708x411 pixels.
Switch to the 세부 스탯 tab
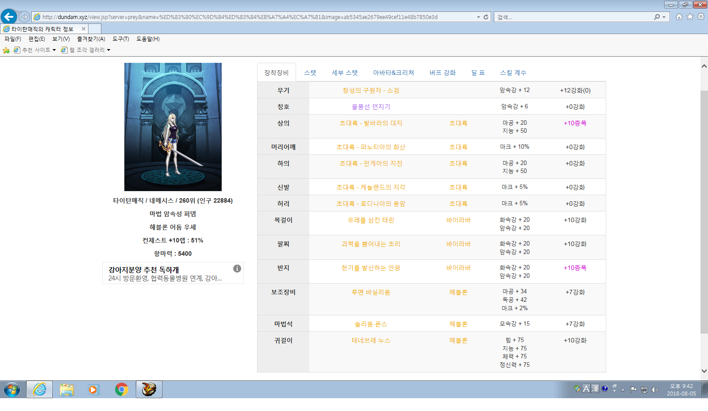click(x=345, y=73)
